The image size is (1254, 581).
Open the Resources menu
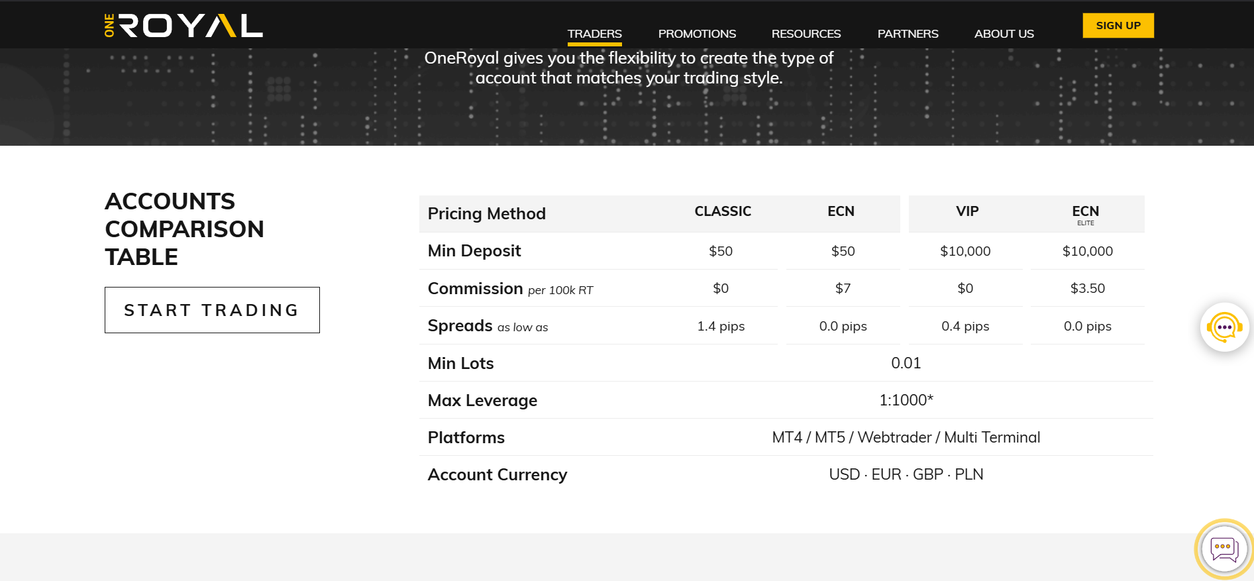(806, 34)
